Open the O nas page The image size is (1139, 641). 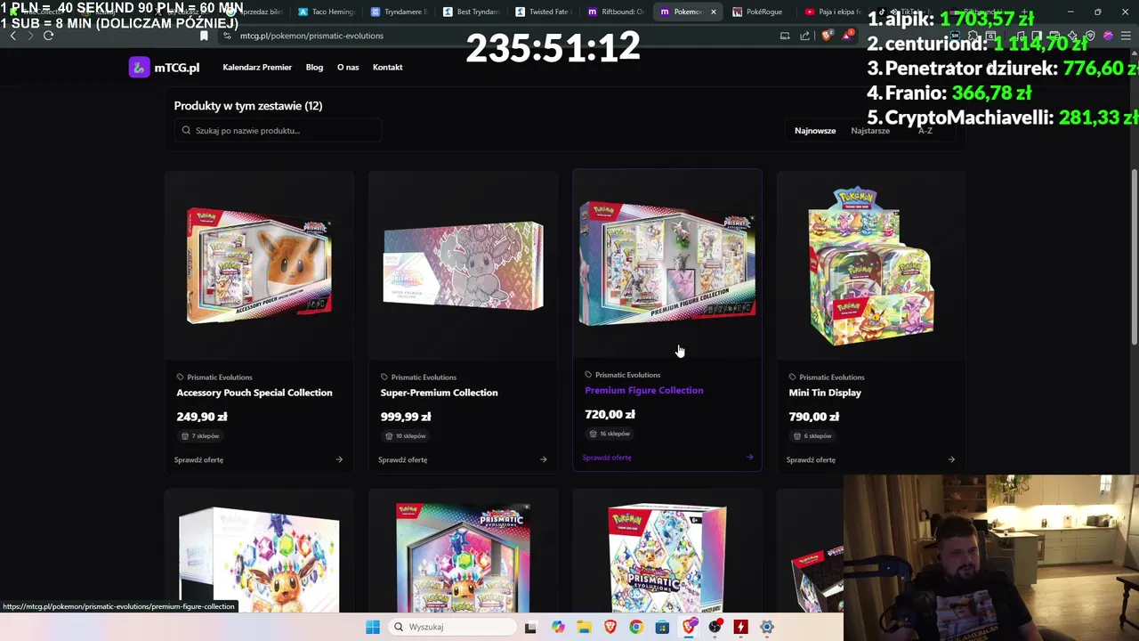click(348, 68)
